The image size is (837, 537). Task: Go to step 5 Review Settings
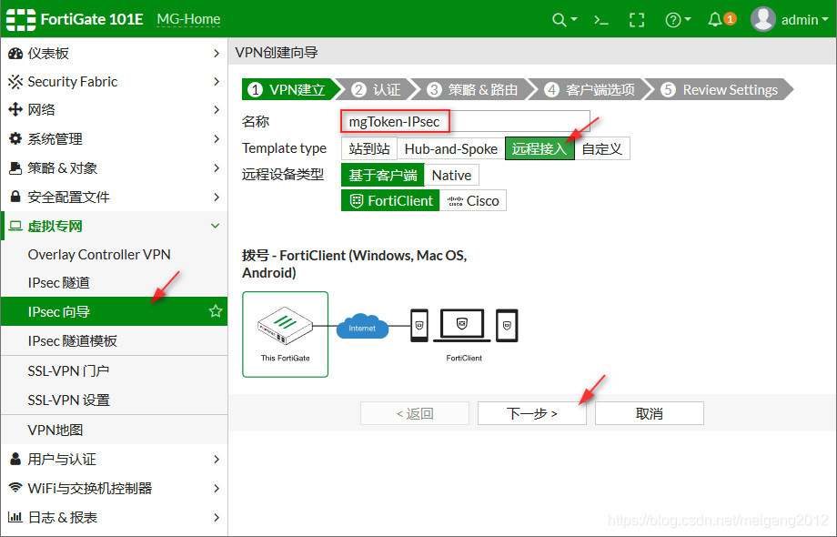(719, 90)
